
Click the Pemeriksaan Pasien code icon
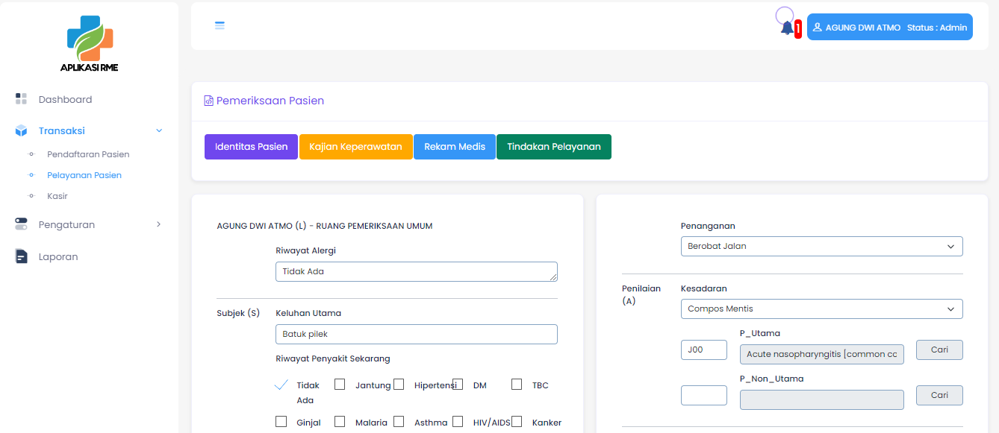coord(209,101)
